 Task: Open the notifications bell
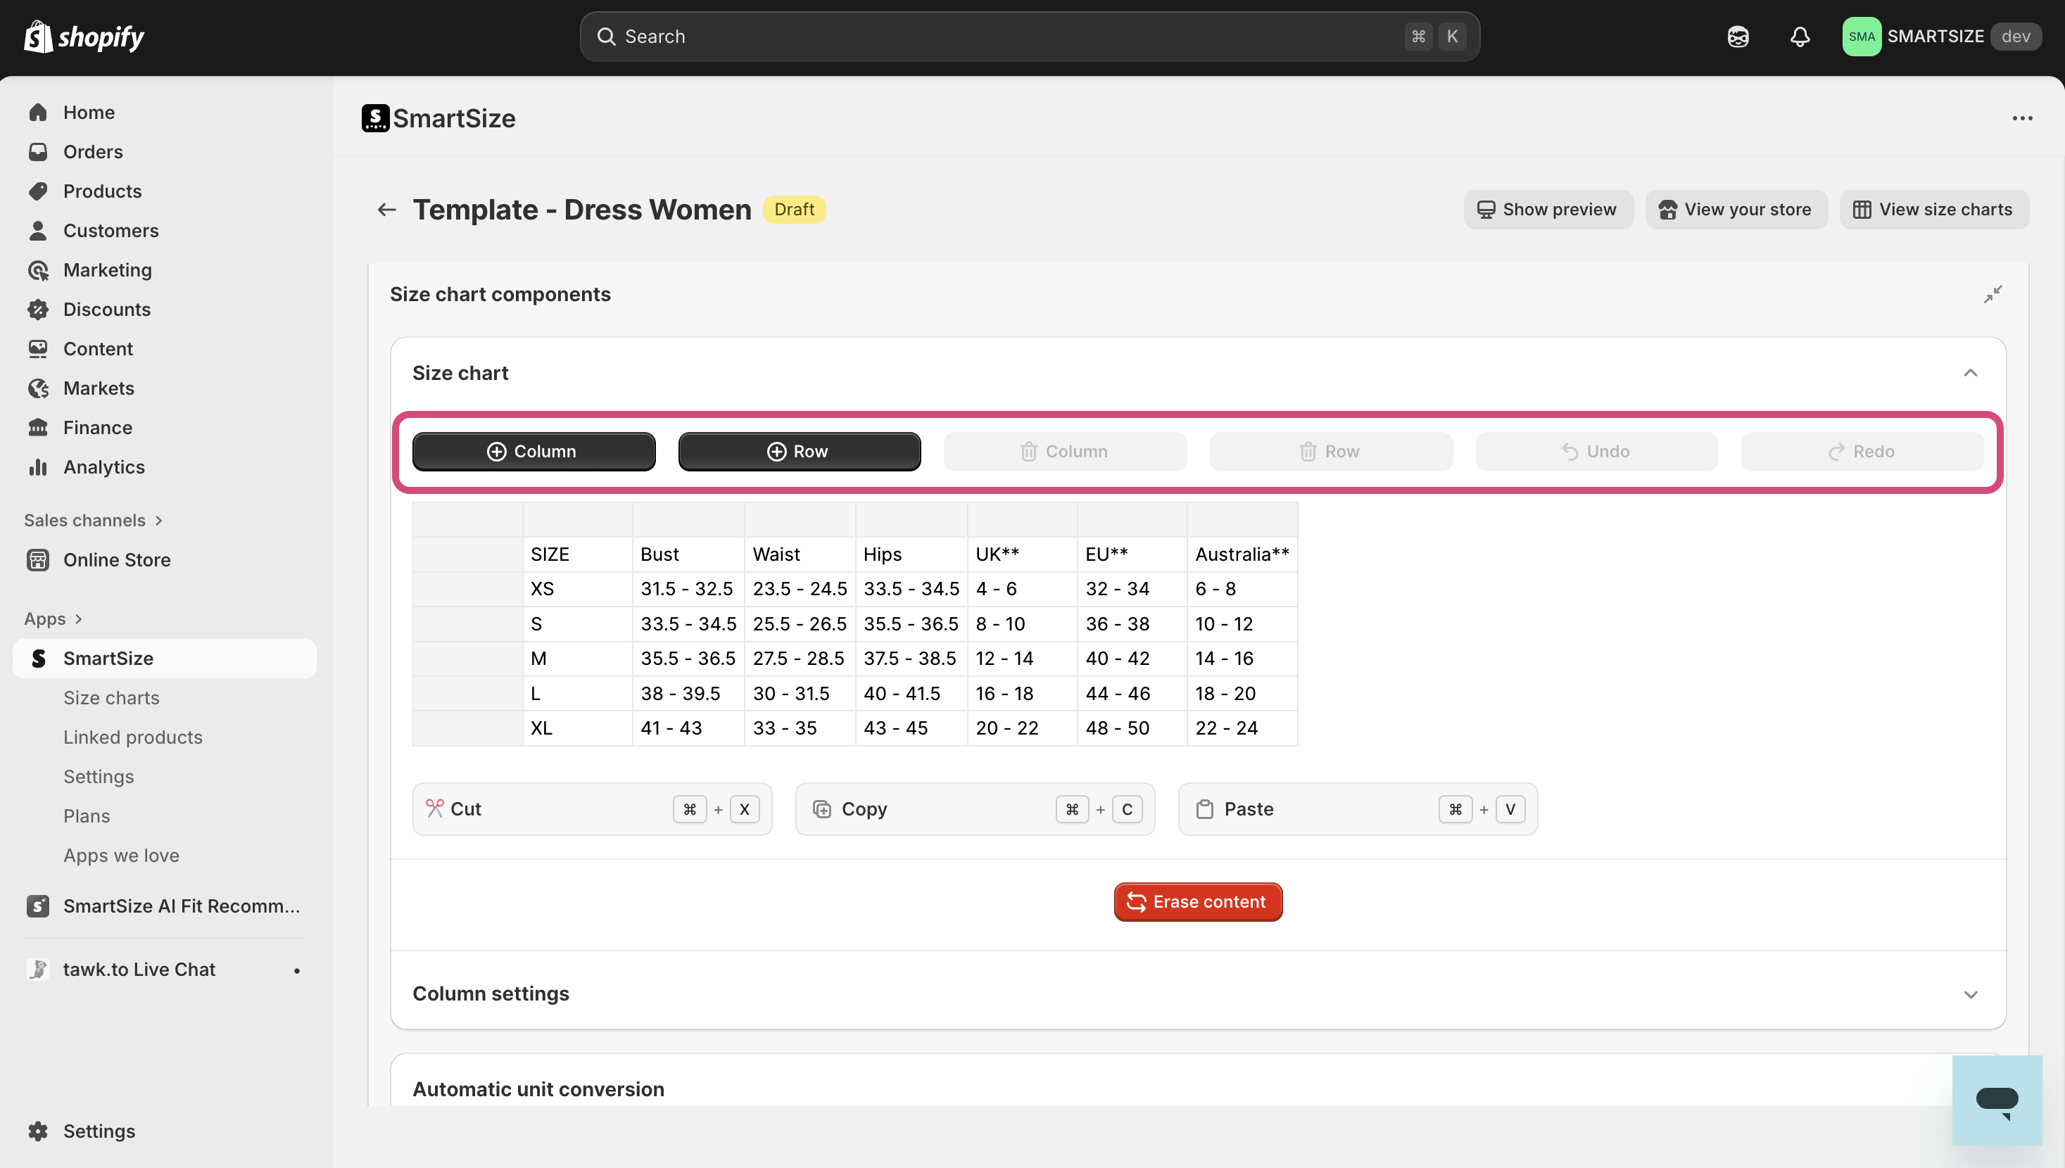1800,37
